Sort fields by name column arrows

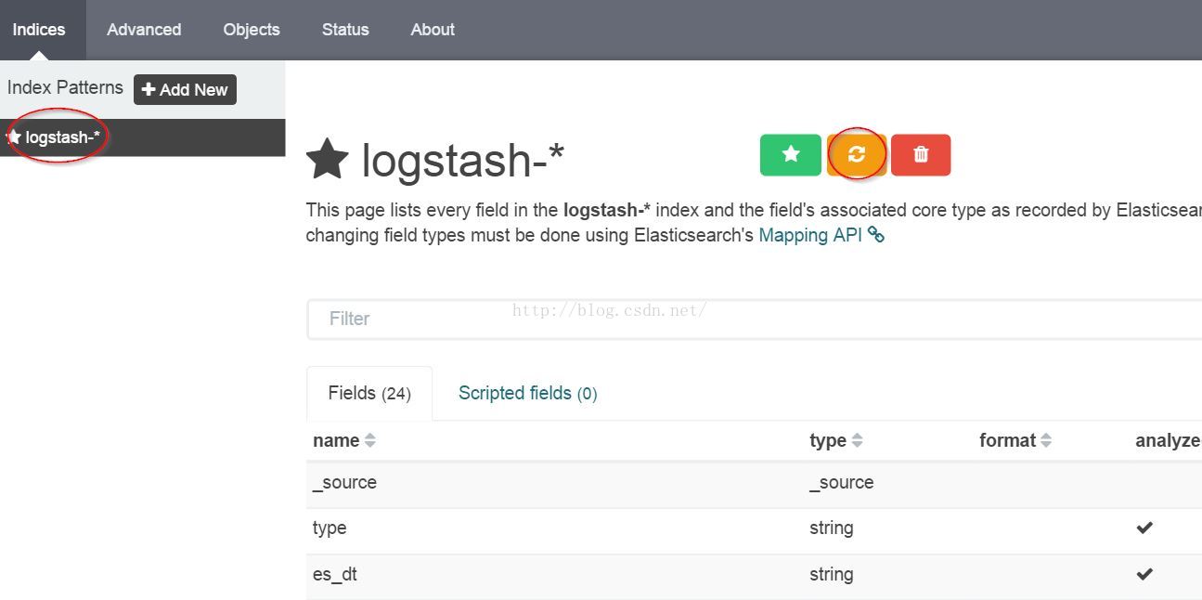click(370, 441)
